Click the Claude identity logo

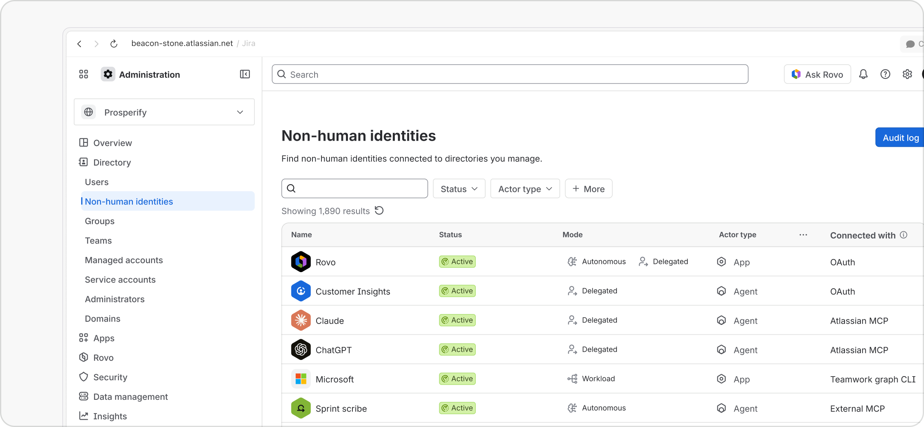[x=301, y=320]
